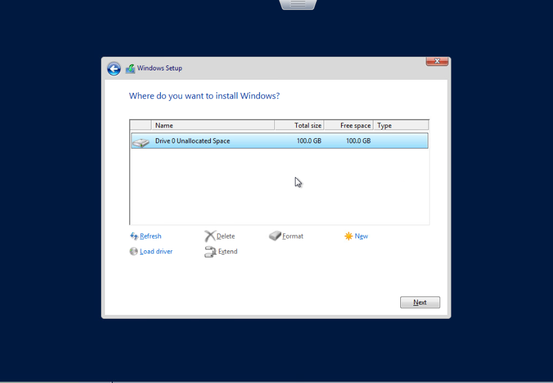Click the Load driver disc icon
Image resolution: width=553 pixels, height=383 pixels.
coord(133,251)
